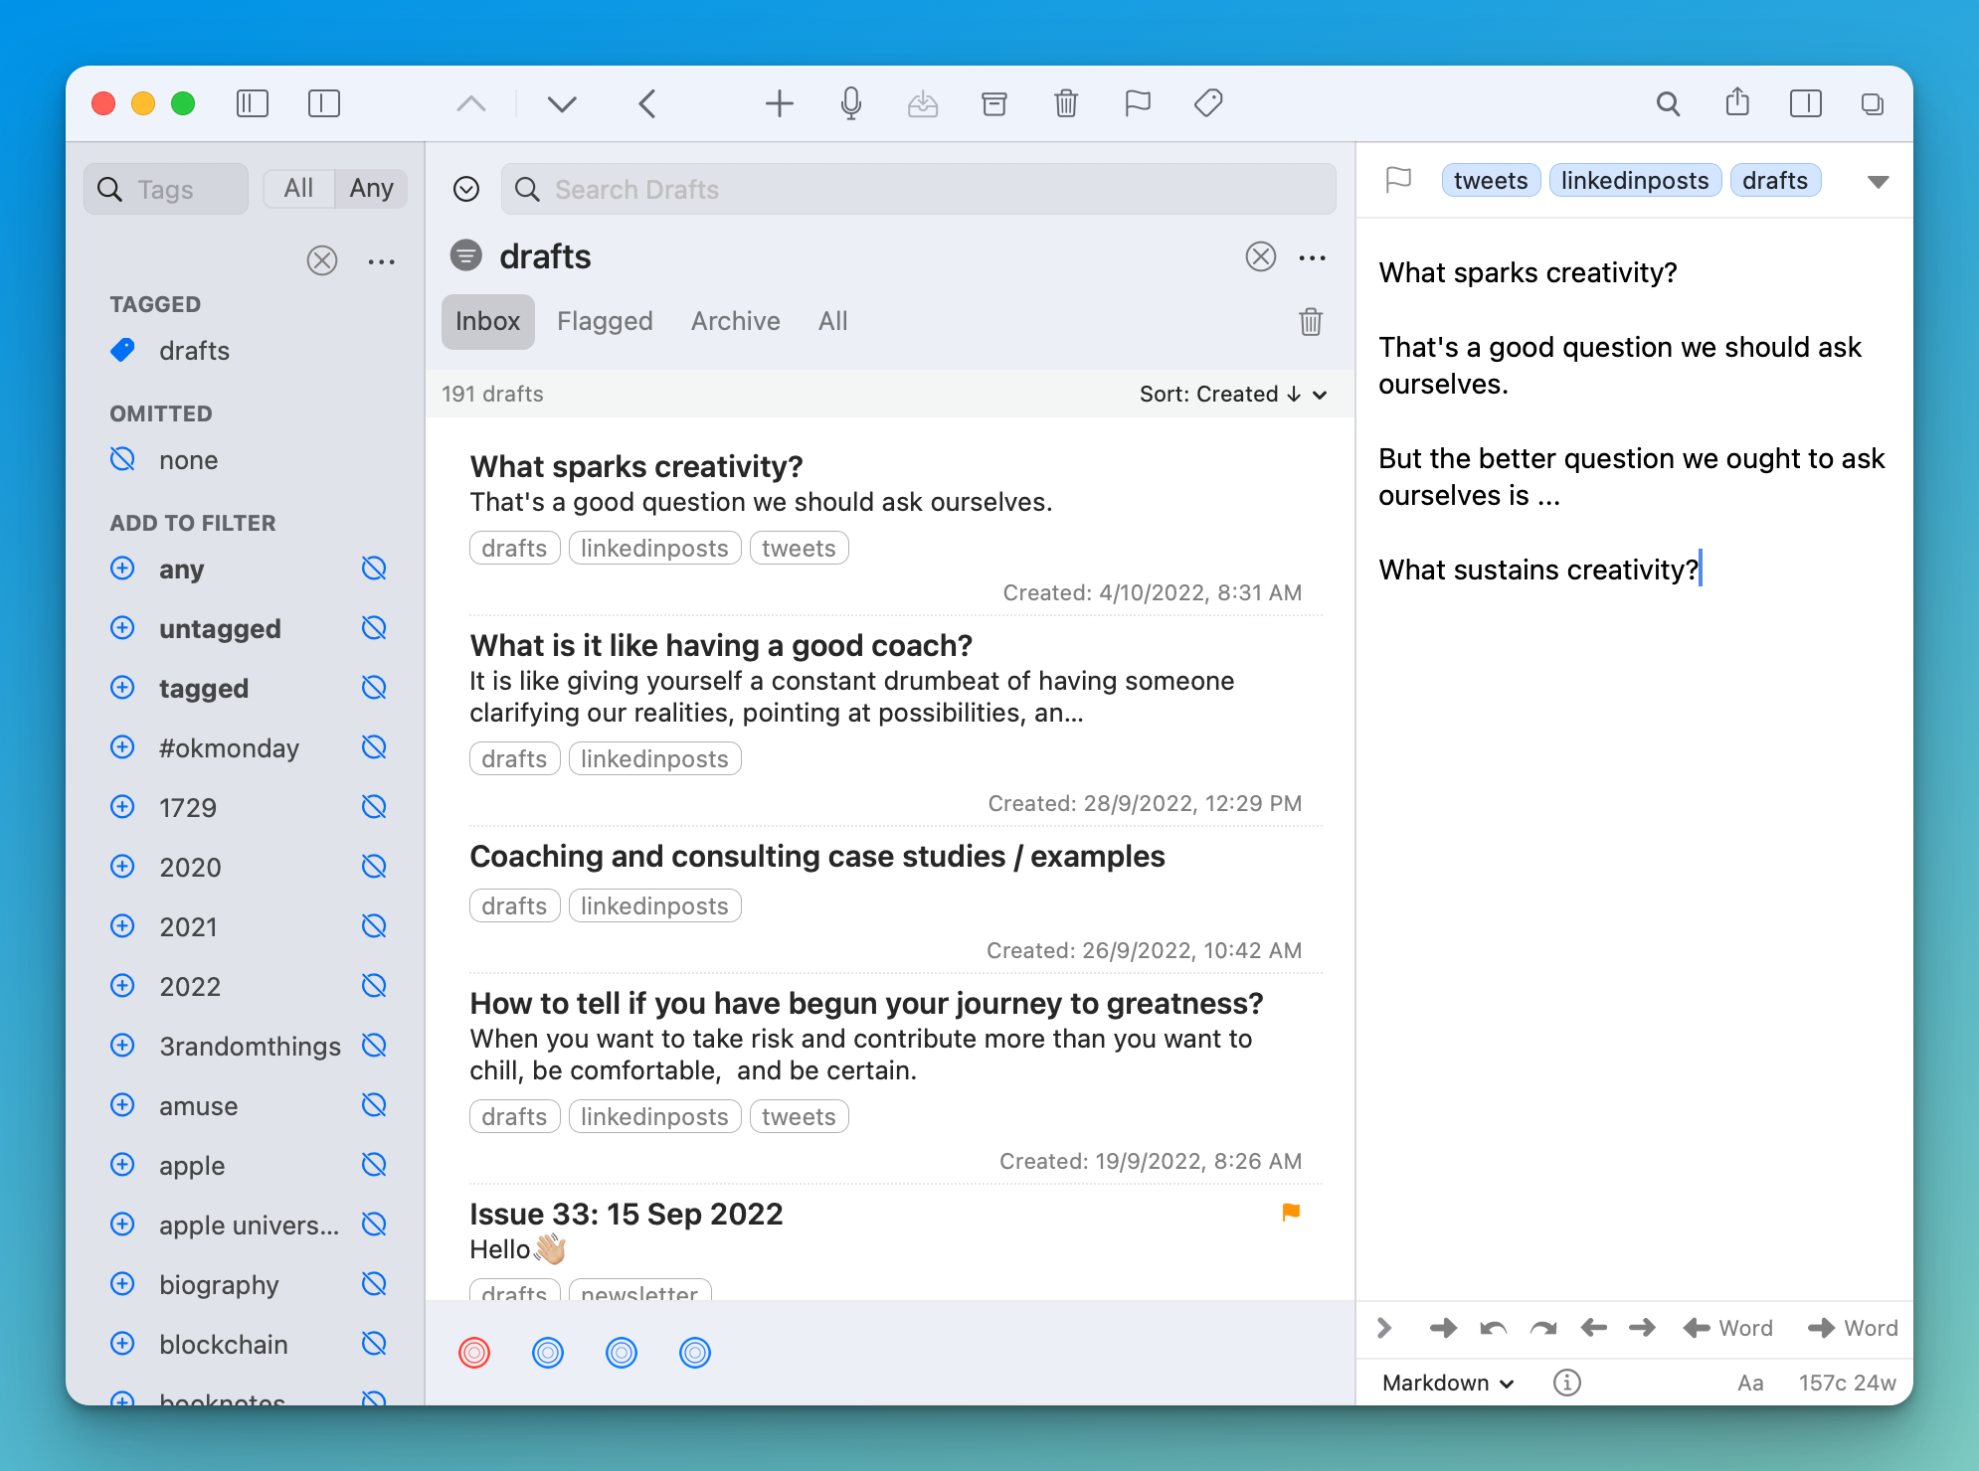Open the Sort: Created dropdown
Screen dimensions: 1979x1471
pyautogui.click(x=1232, y=394)
